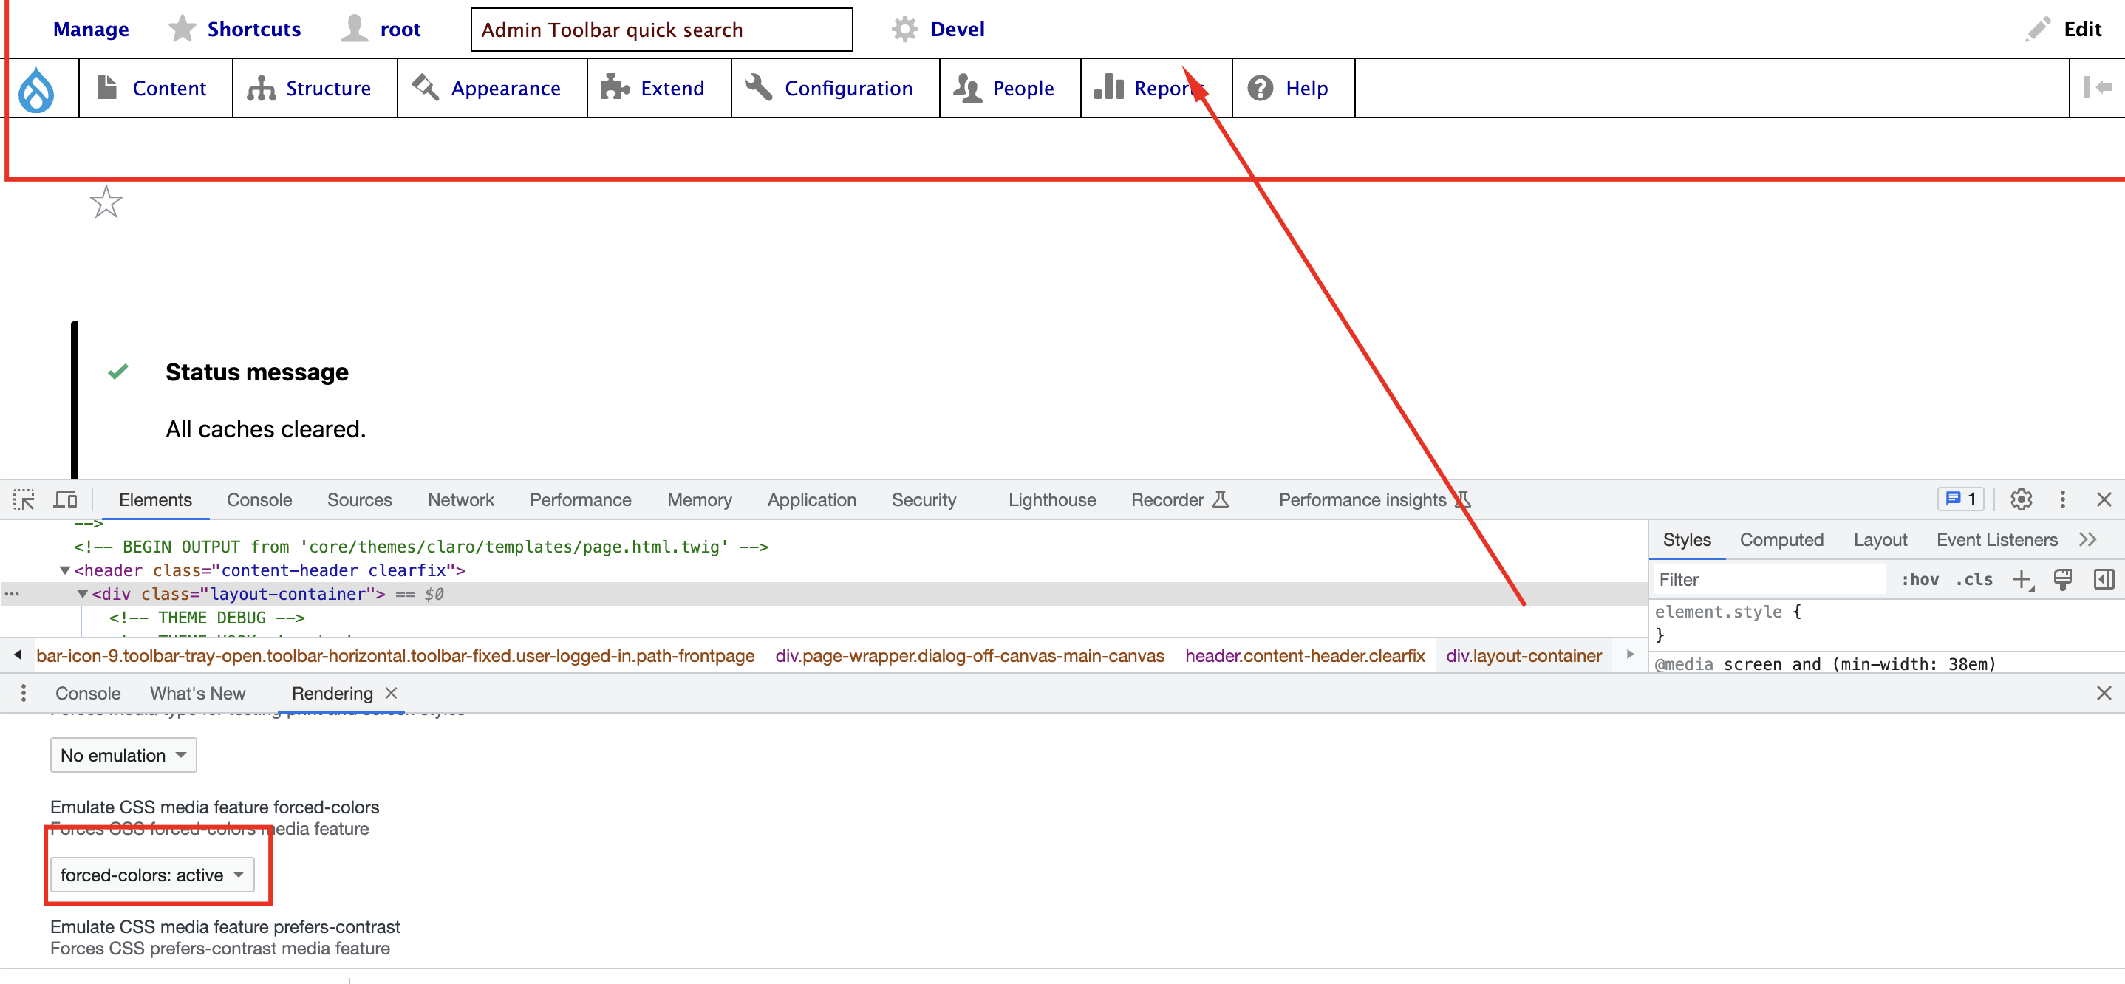This screenshot has width=2125, height=984.
Task: Open the No emulation dropdown
Action: pos(122,755)
